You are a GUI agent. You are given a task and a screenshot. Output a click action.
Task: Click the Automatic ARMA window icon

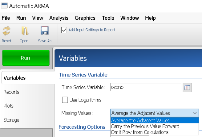(x=4, y=6)
